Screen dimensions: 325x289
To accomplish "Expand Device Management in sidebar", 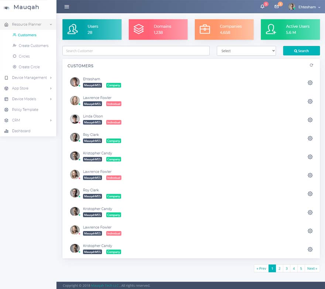I will pos(29,78).
